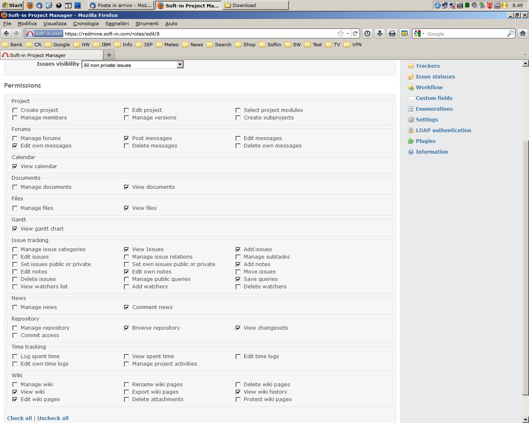Expand the Google bookmarks folder

click(x=57, y=45)
